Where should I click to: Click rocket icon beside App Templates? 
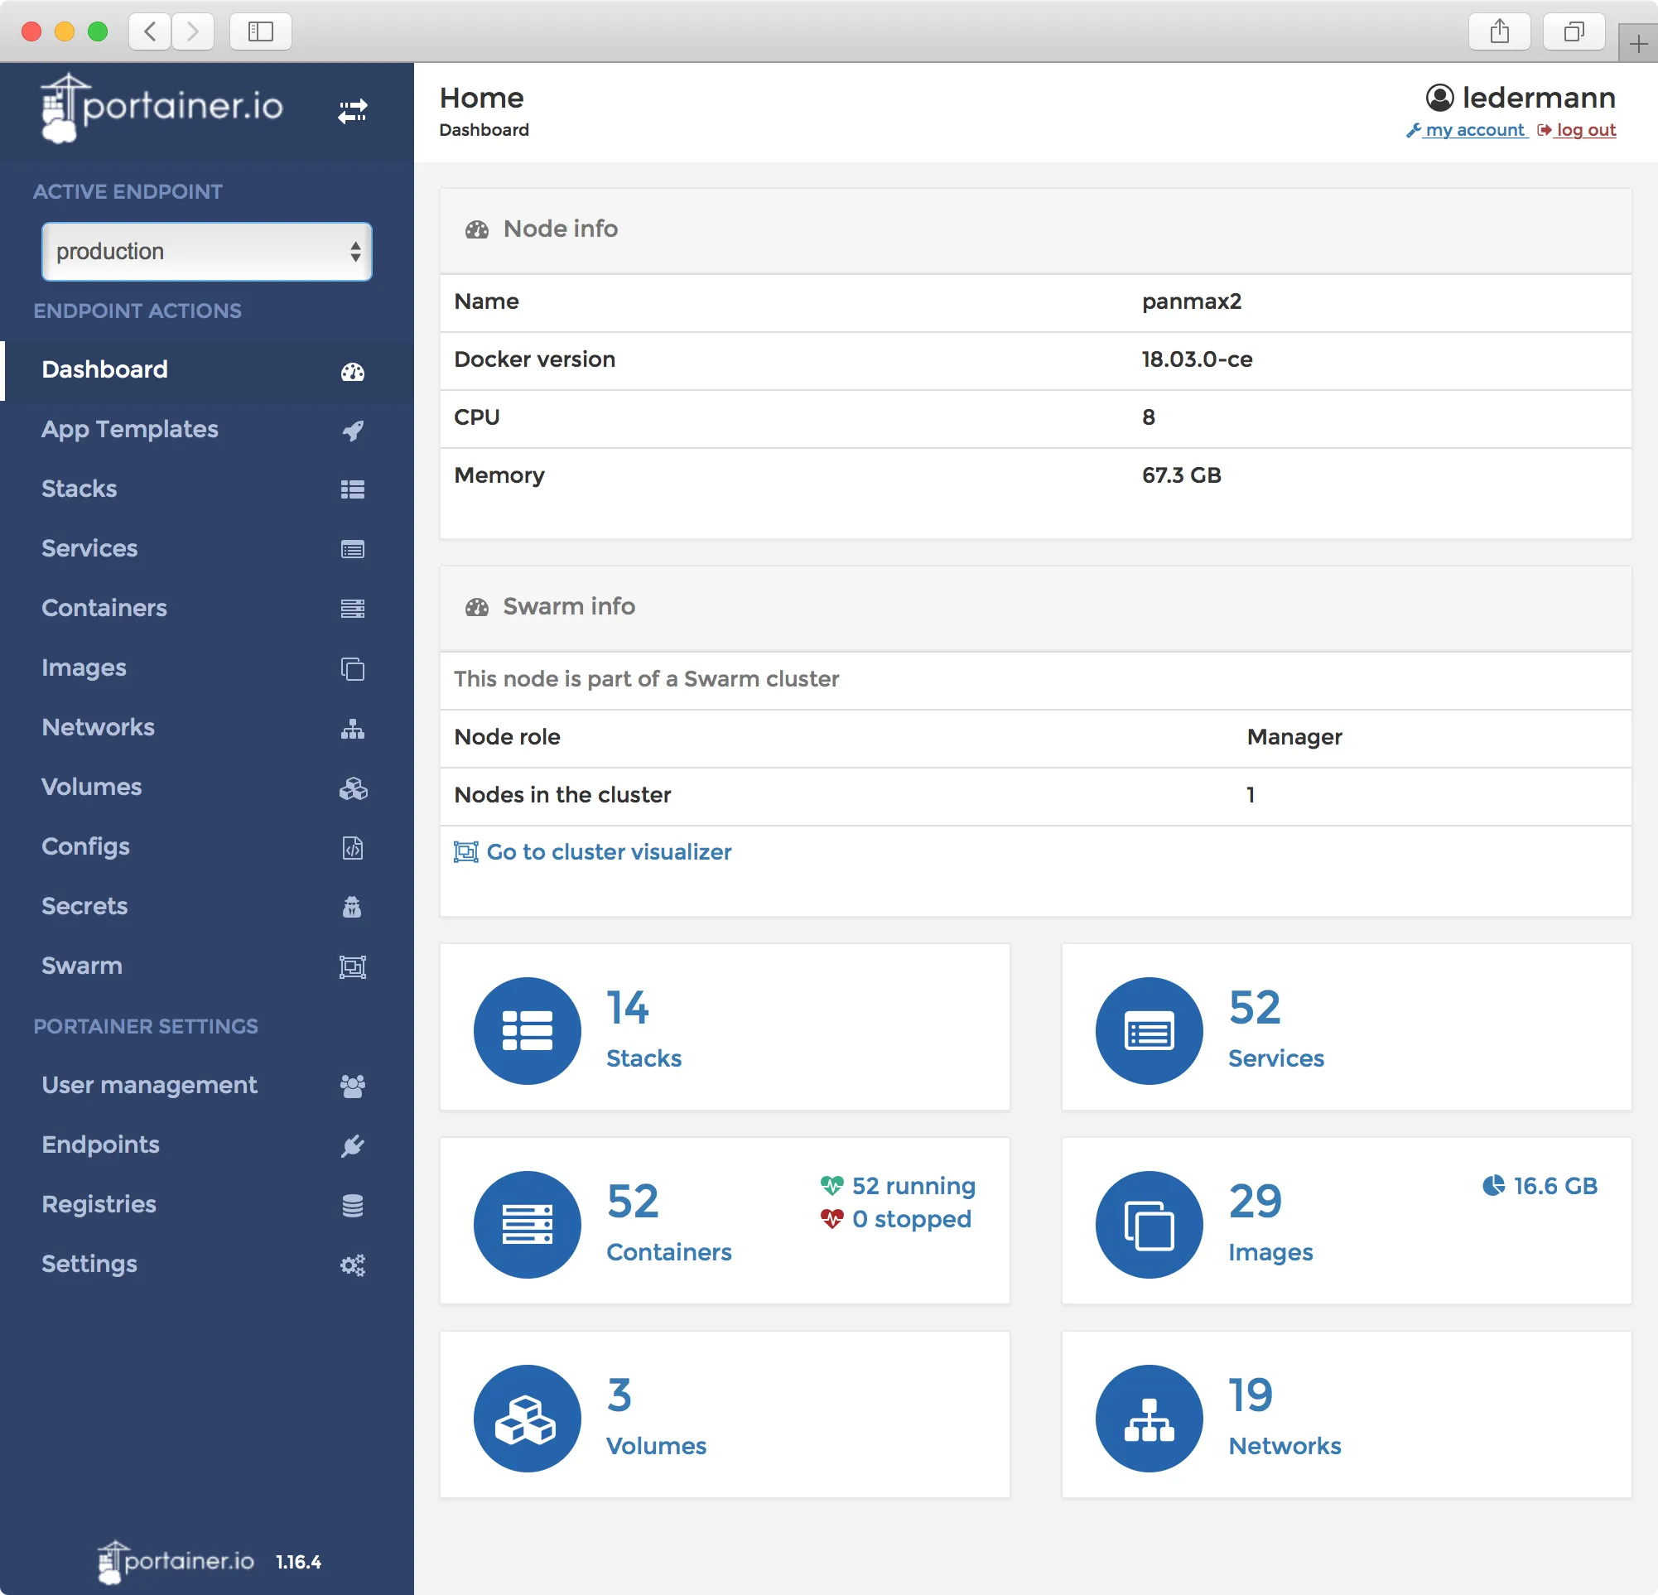click(353, 431)
